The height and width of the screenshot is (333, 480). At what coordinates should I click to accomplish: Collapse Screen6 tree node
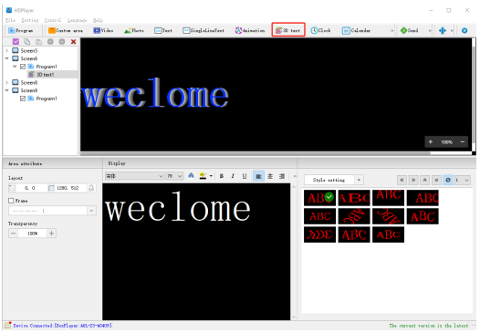pos(7,58)
